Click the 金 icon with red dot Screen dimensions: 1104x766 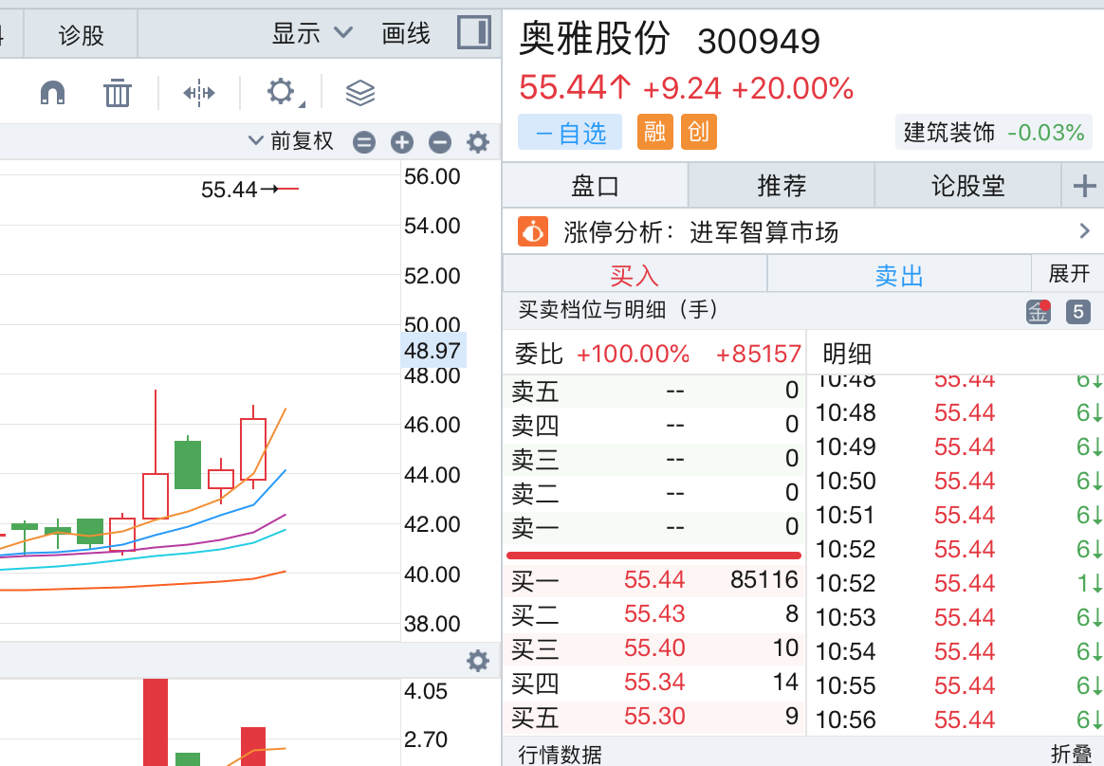tap(1039, 311)
